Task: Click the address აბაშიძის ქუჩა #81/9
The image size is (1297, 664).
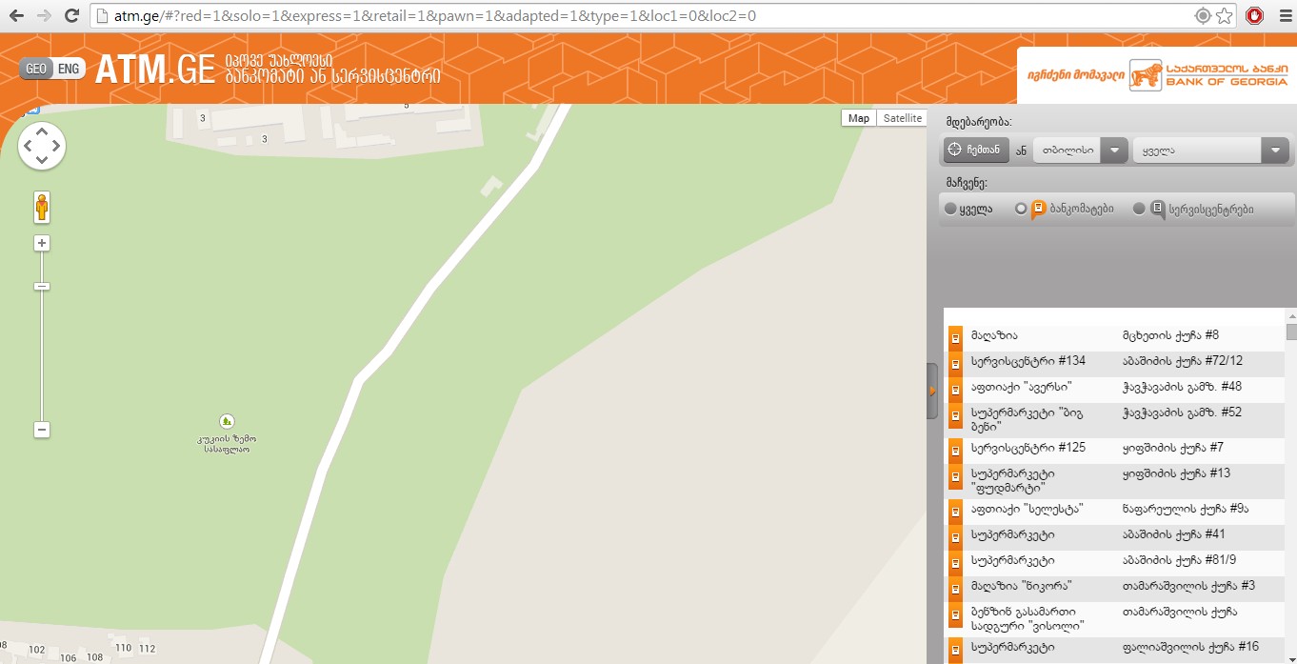Action: click(1179, 560)
